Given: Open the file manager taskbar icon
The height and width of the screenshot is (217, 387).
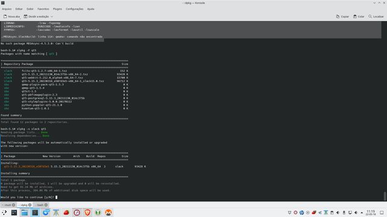Looking at the screenshot, I should [x=24, y=212].
